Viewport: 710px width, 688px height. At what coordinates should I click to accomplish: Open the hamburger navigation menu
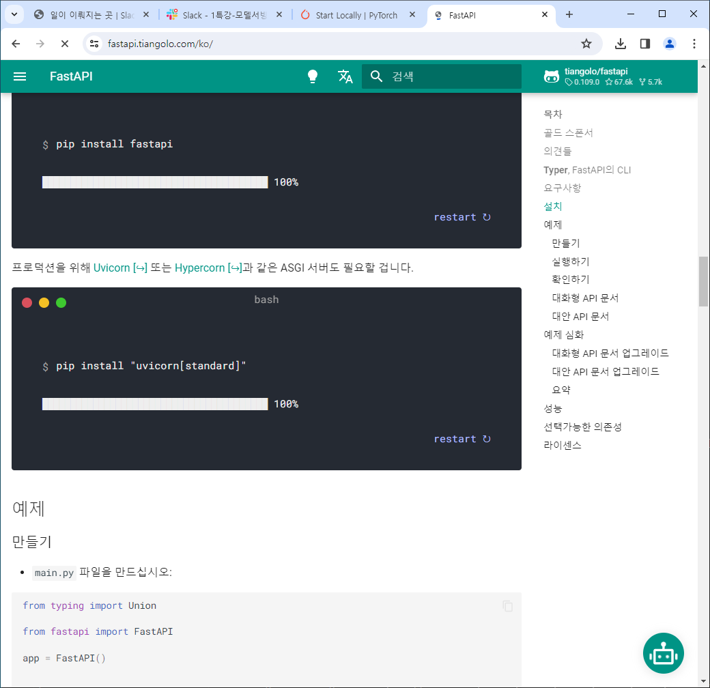tap(20, 76)
